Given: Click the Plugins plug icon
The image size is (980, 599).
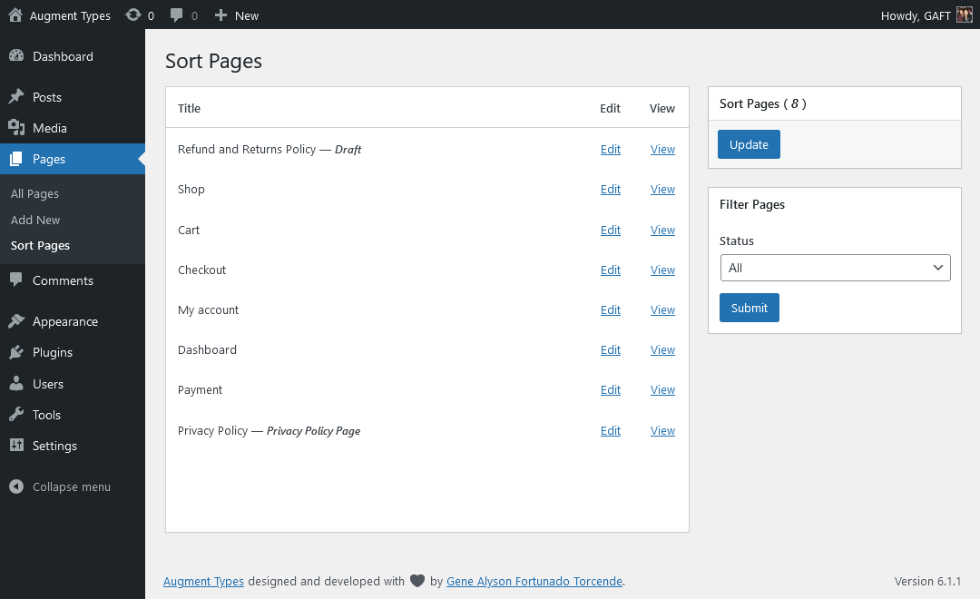Looking at the screenshot, I should (x=16, y=352).
